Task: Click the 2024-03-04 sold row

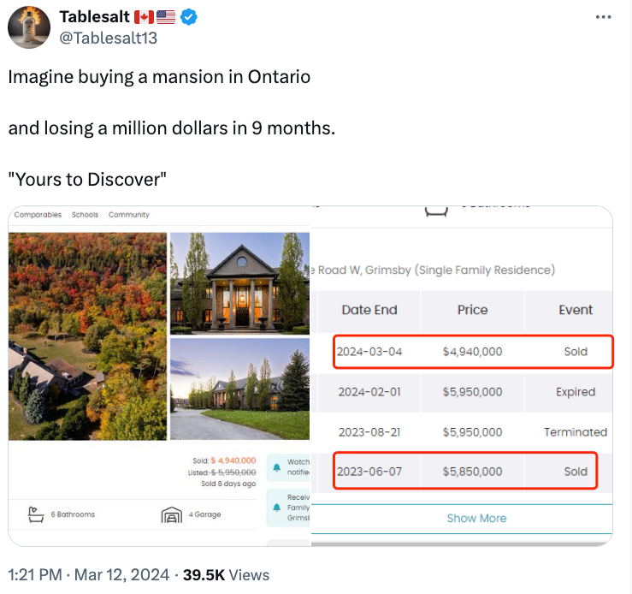Action: pos(473,352)
